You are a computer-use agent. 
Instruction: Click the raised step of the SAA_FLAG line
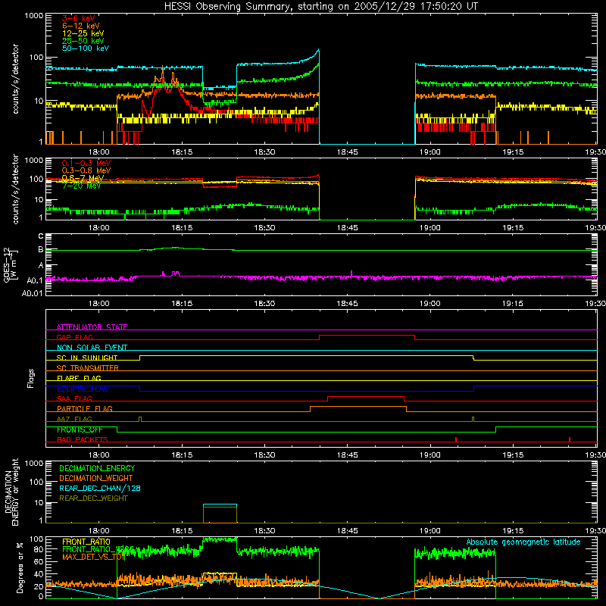point(366,397)
